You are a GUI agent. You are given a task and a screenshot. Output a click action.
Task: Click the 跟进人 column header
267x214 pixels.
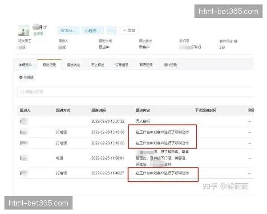pyautogui.click(x=25, y=111)
